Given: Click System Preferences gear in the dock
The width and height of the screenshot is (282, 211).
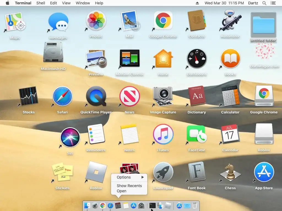Looking at the screenshot, I should point(141,206).
